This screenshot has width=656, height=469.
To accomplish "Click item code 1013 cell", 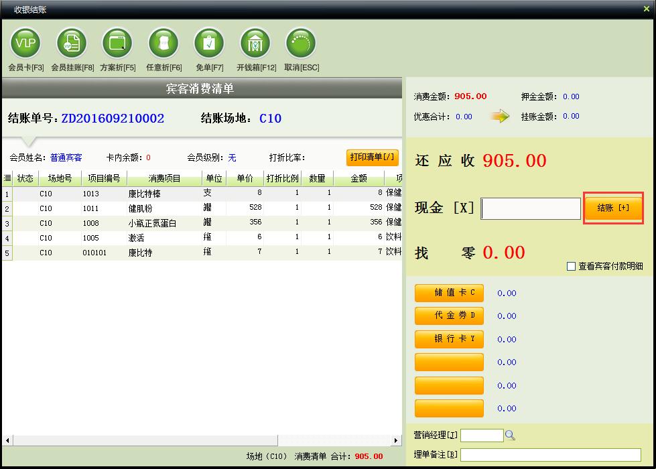I will point(90,194).
